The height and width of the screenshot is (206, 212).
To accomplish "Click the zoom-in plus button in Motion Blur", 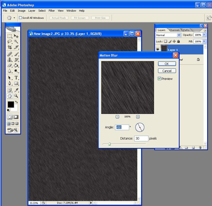I will [138, 117].
